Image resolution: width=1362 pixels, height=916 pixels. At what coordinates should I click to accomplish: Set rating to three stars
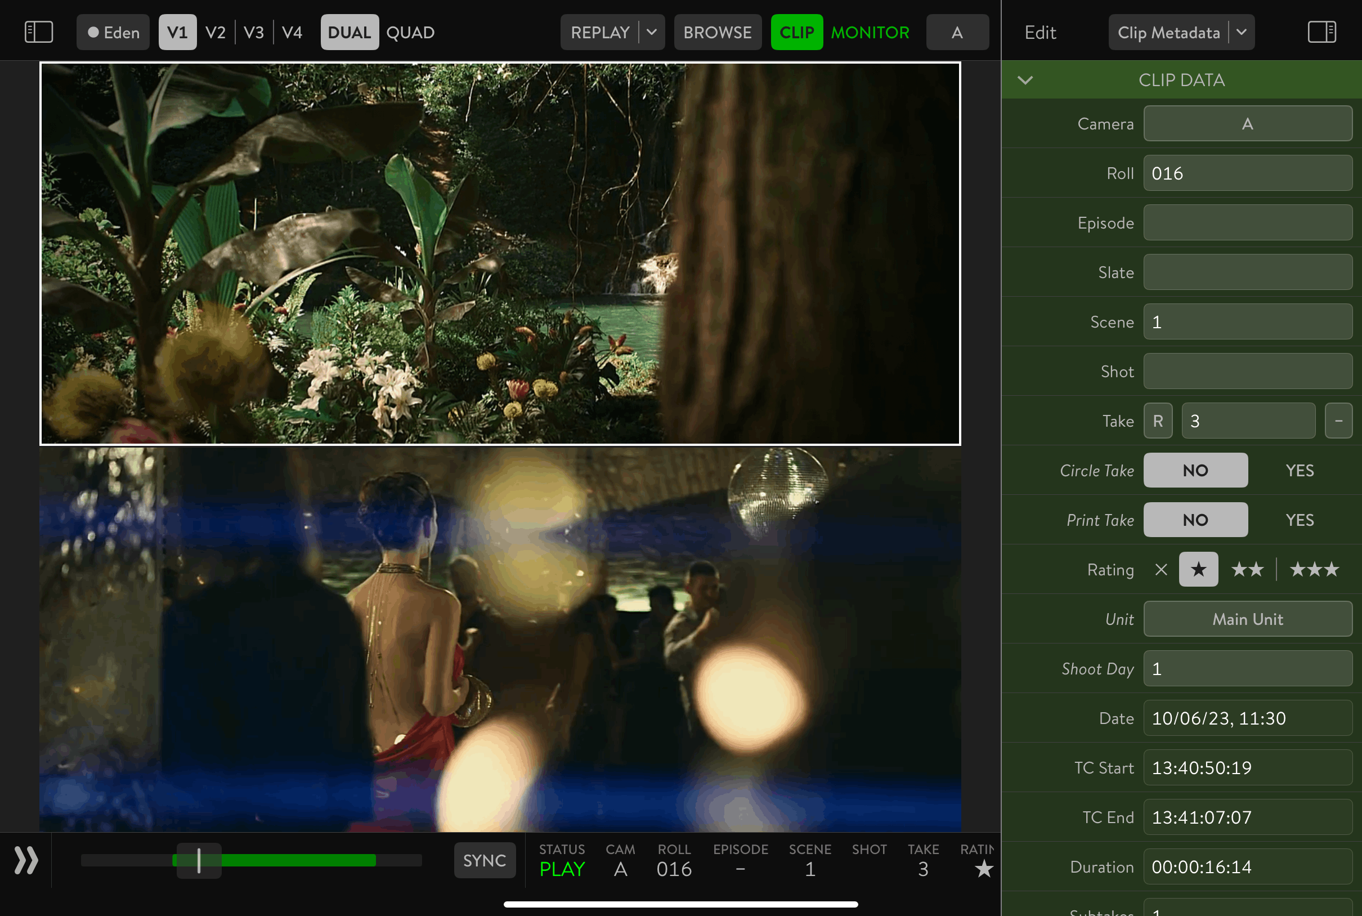[1314, 570]
